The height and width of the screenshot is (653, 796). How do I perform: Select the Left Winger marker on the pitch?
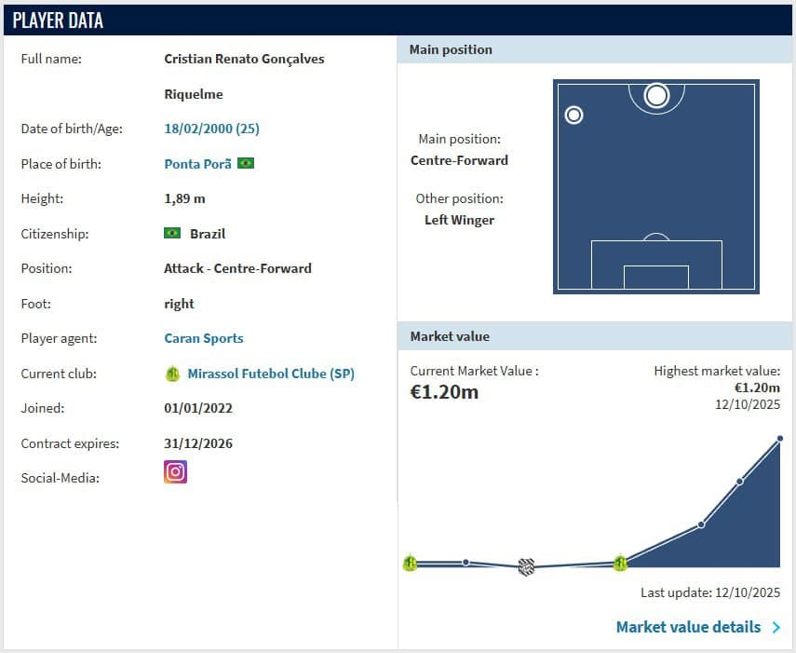pos(573,116)
